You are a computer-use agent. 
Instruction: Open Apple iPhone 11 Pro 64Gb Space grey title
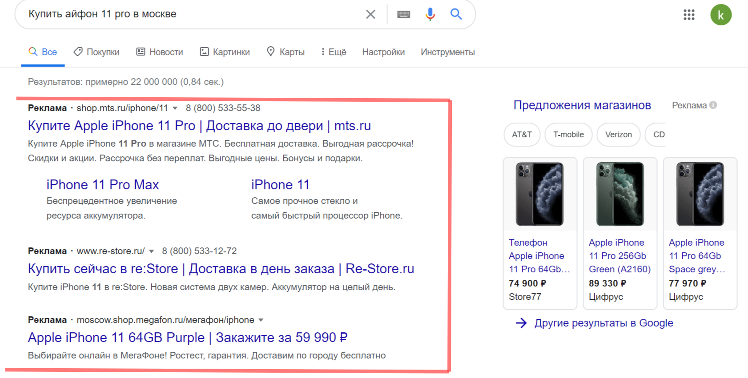click(x=697, y=256)
